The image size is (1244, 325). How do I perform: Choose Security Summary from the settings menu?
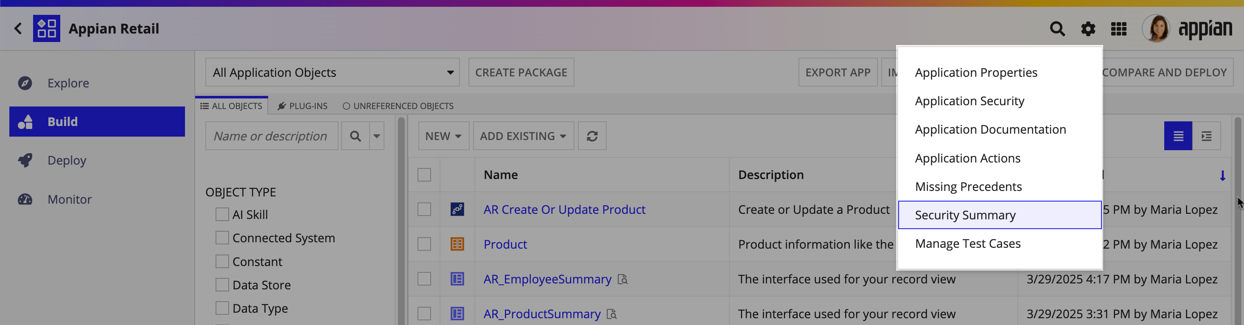[999, 215]
